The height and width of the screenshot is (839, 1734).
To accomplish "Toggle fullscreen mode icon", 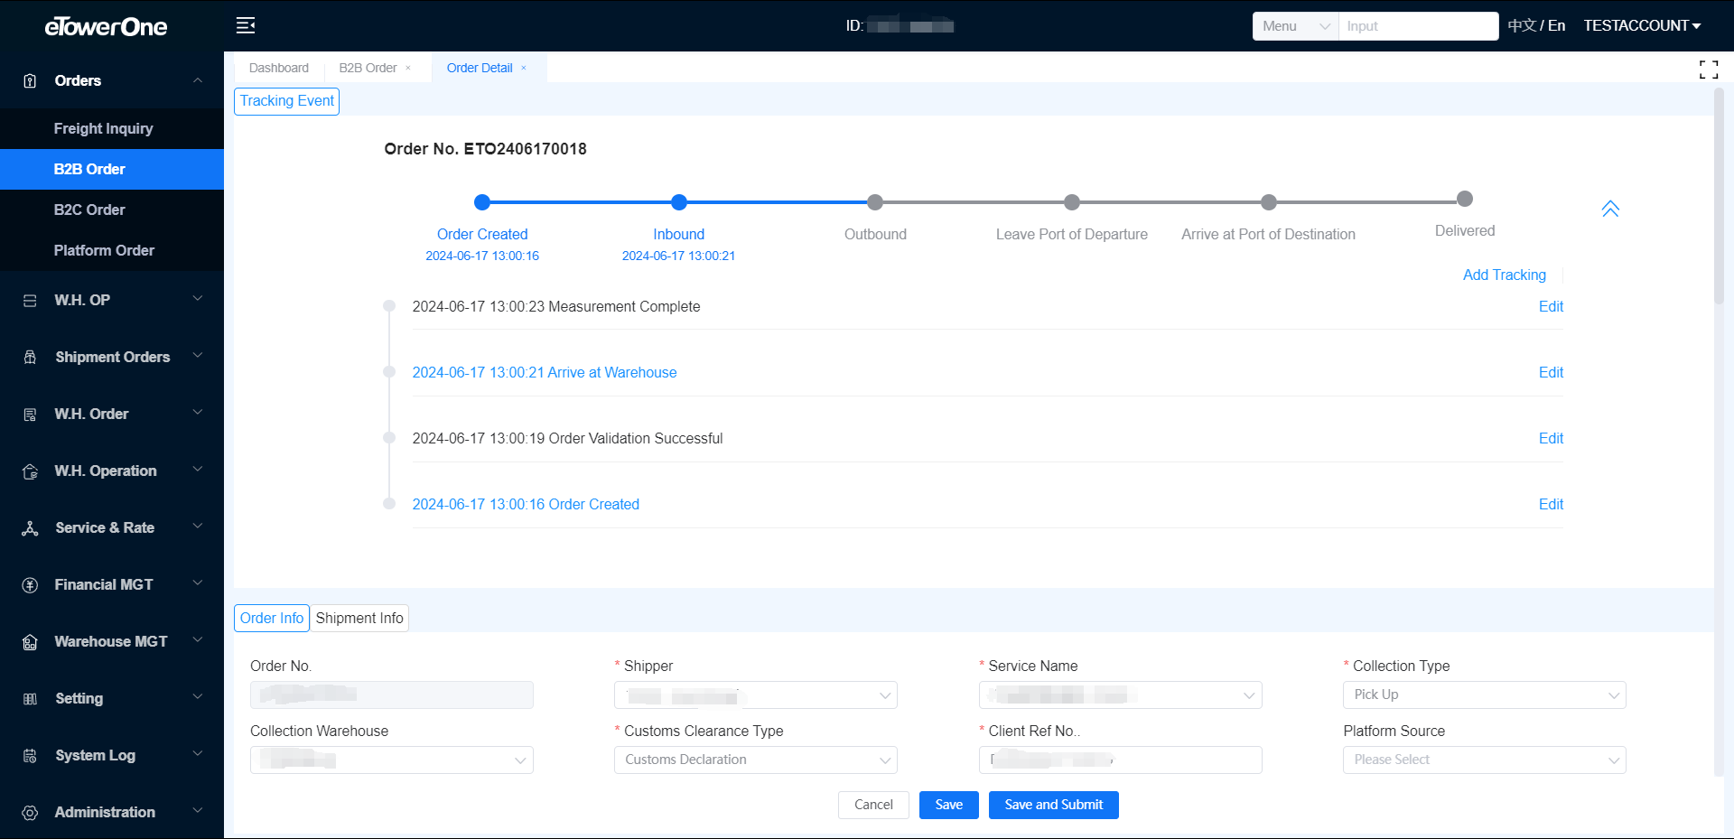I will [x=1709, y=70].
